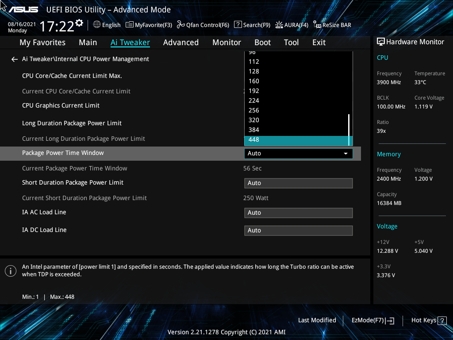453x340 pixels.
Task: Switch to the Main tab
Action: (88, 42)
